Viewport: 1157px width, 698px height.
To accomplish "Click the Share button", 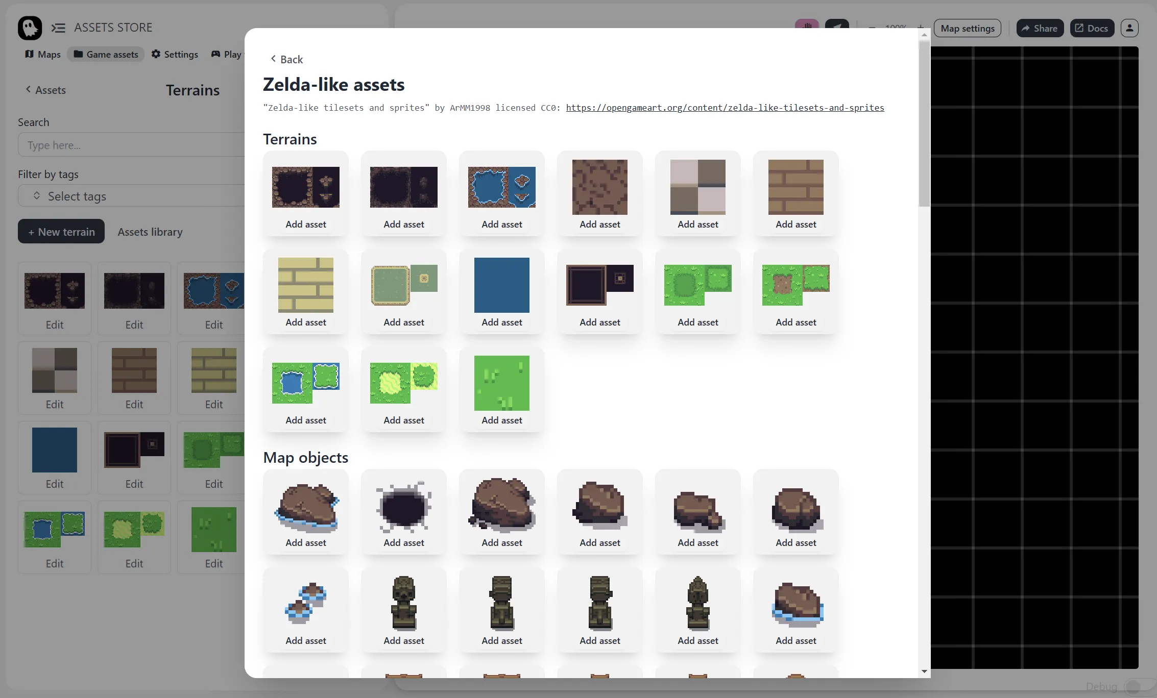I will click(x=1040, y=28).
